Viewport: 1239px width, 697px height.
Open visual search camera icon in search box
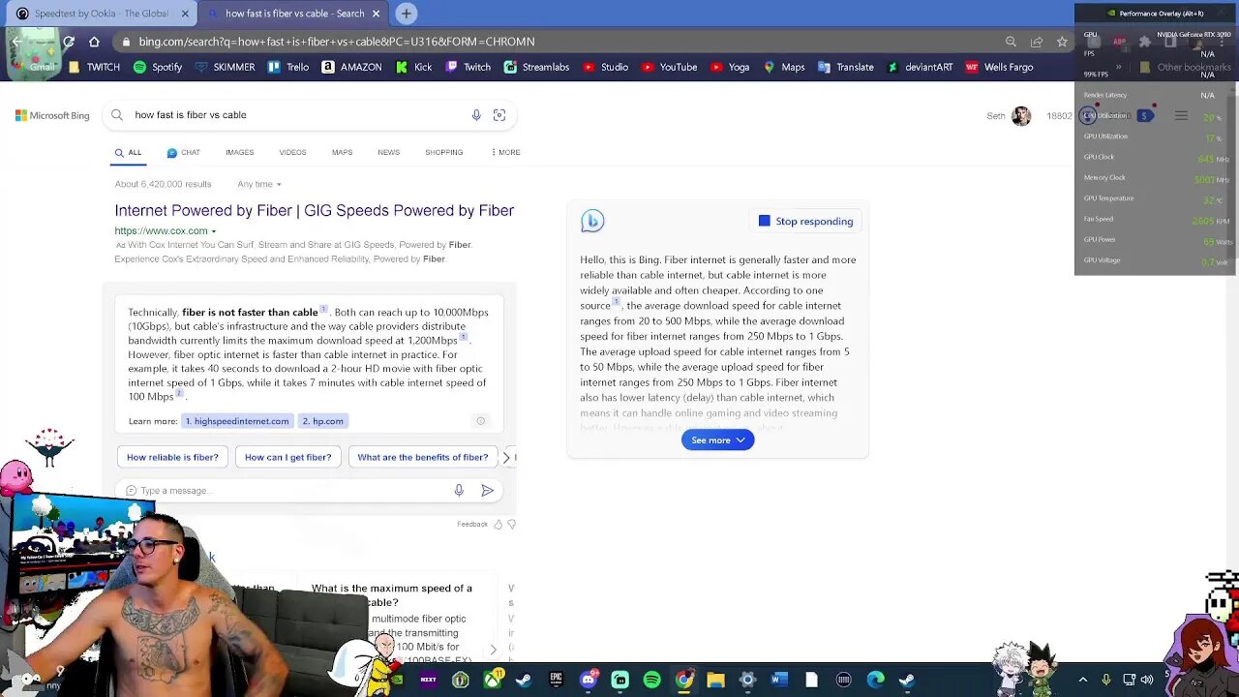(499, 115)
